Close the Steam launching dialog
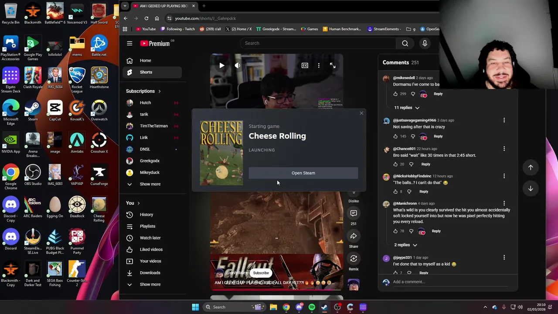558x314 pixels. (361, 113)
